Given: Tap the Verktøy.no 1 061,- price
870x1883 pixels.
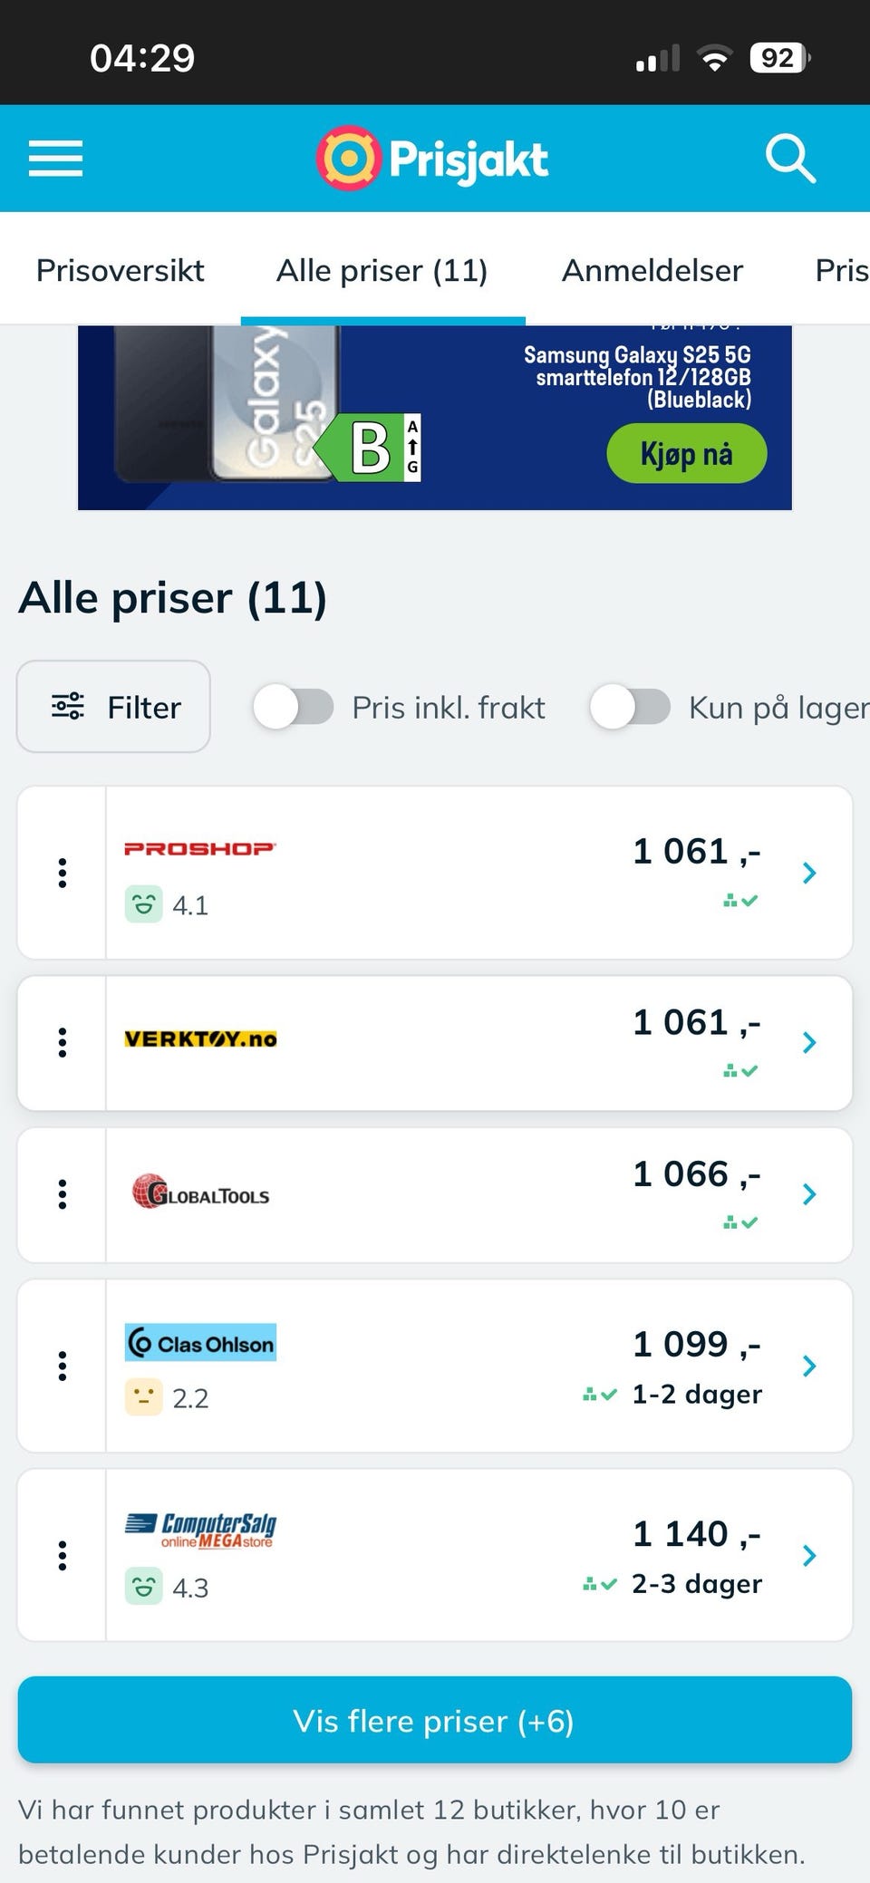Looking at the screenshot, I should tap(696, 1023).
